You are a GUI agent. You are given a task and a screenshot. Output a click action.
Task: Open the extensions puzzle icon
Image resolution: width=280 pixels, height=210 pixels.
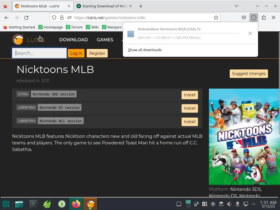(x=264, y=17)
